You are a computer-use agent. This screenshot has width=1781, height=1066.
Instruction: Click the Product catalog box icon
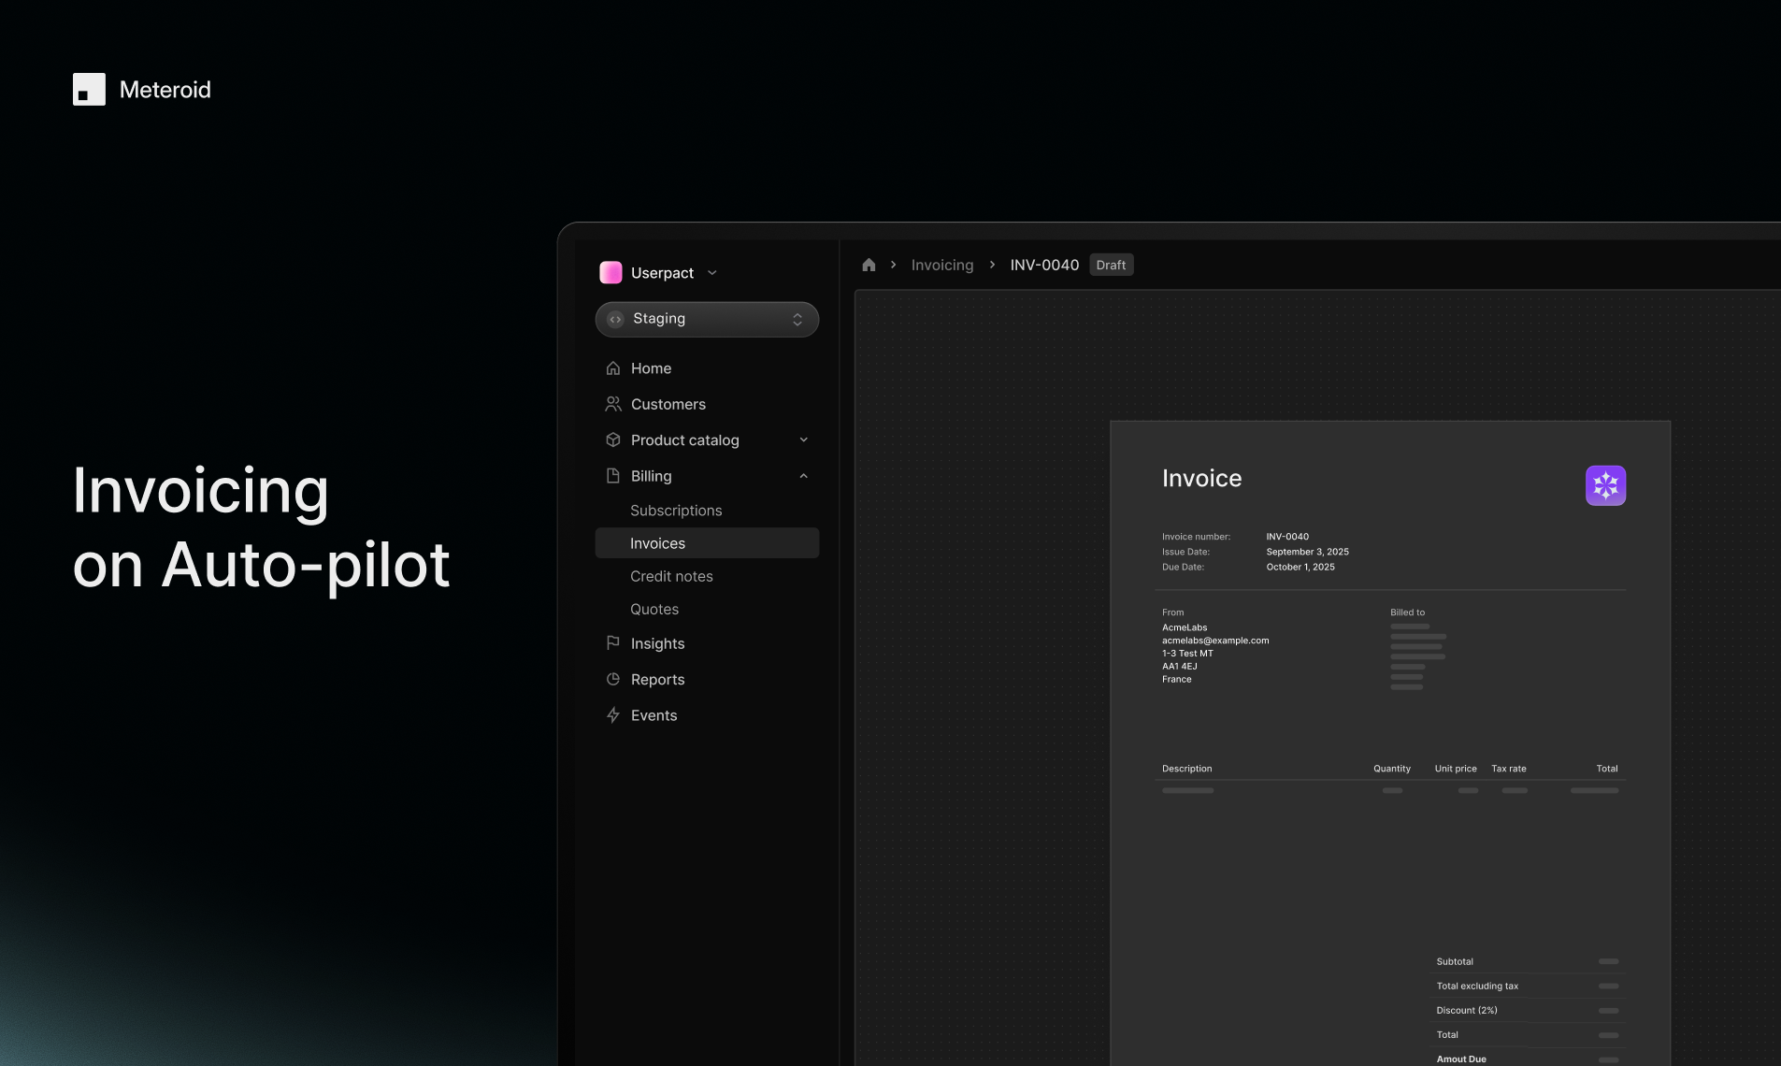tap(613, 439)
